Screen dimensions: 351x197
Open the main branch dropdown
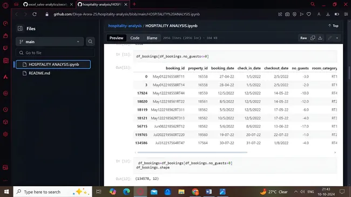coord(50,42)
